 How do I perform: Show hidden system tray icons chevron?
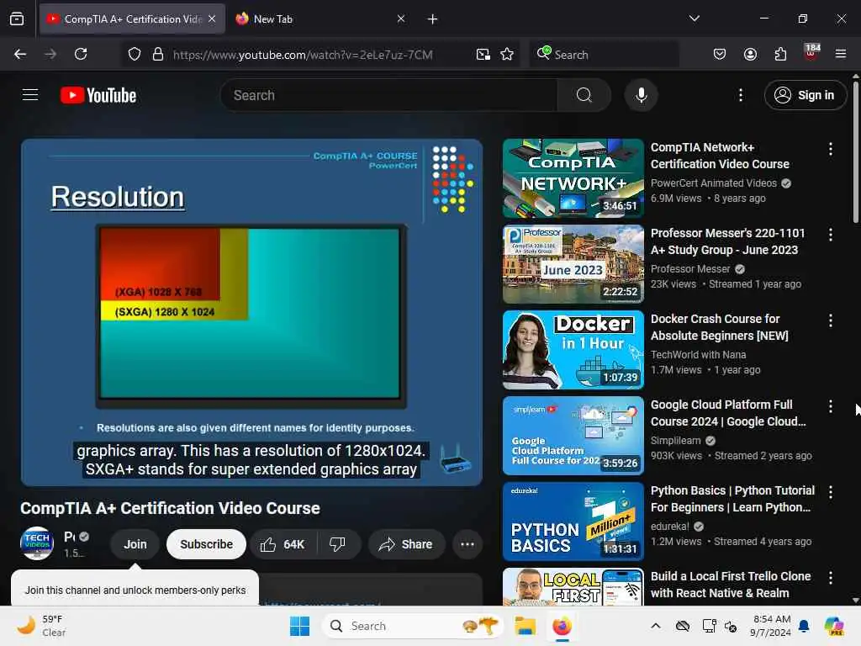[x=656, y=626]
